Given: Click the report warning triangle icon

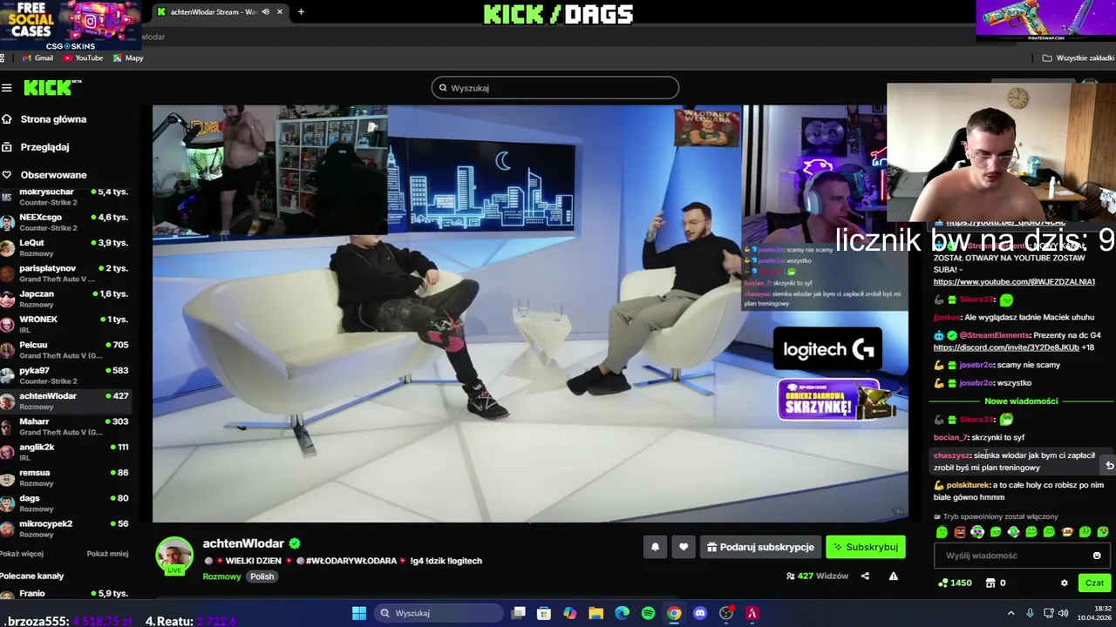Looking at the screenshot, I should [x=893, y=576].
